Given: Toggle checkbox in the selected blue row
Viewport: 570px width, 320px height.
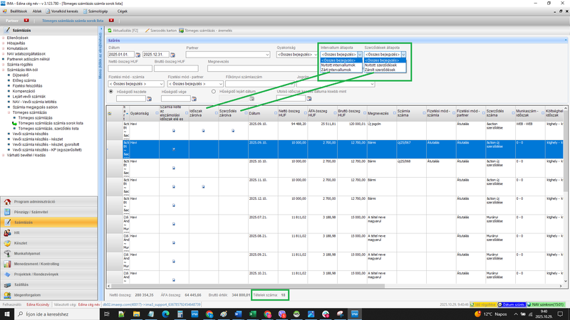Looking at the screenshot, I should tap(173, 149).
